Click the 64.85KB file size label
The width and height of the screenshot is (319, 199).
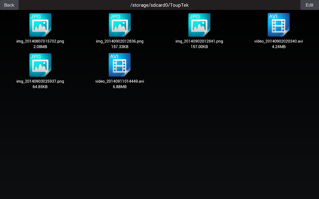(40, 87)
